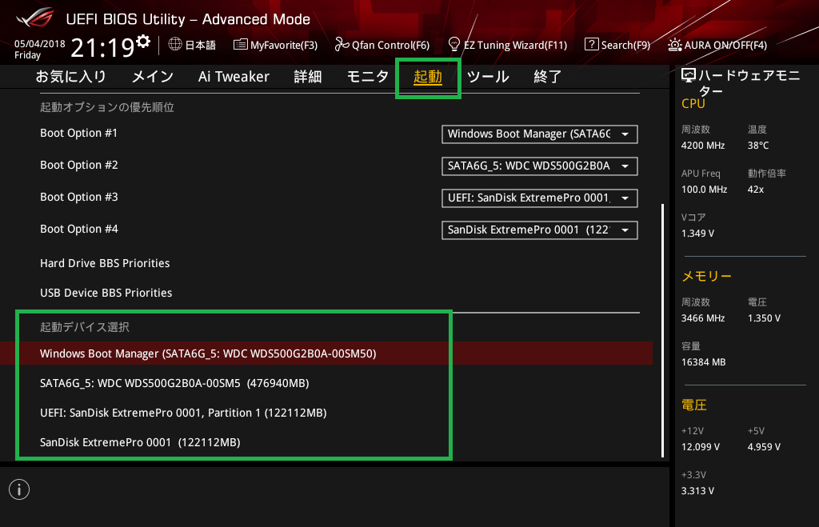
Task: Click the APU Freq value 100.0 MHz
Action: (x=704, y=190)
